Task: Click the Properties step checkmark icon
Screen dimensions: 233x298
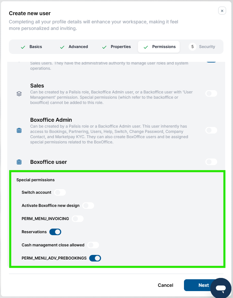Action: pos(104,47)
